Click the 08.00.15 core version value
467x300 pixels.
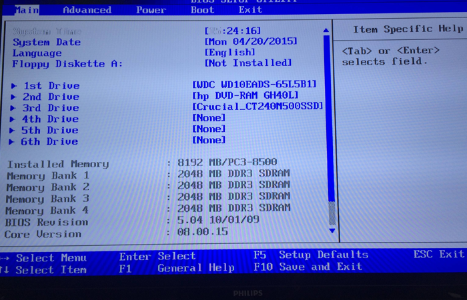point(203,231)
